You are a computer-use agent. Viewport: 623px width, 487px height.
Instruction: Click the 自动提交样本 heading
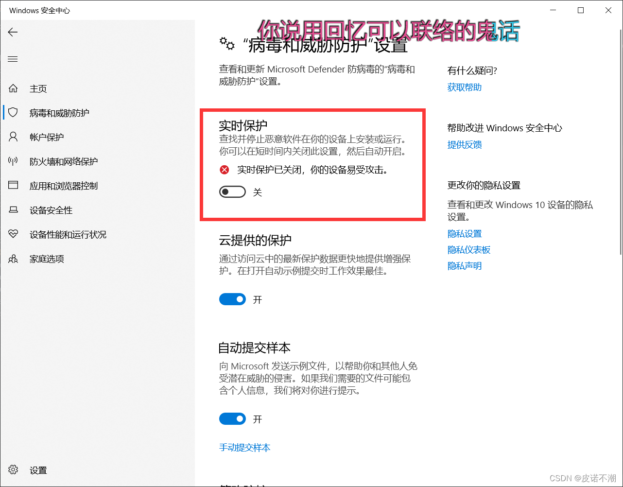[255, 348]
